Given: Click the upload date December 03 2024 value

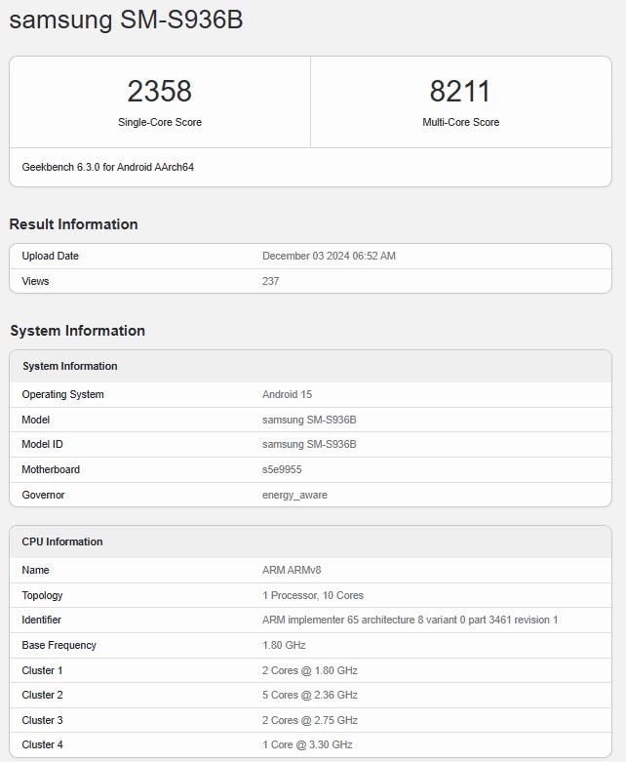Looking at the screenshot, I should click(x=329, y=257).
